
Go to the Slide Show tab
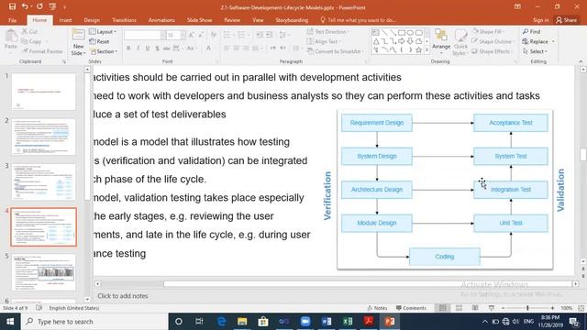[x=200, y=20]
